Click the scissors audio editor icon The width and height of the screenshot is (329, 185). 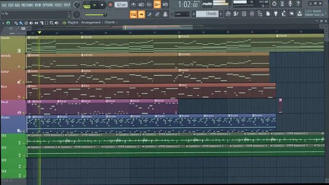coord(282,4)
